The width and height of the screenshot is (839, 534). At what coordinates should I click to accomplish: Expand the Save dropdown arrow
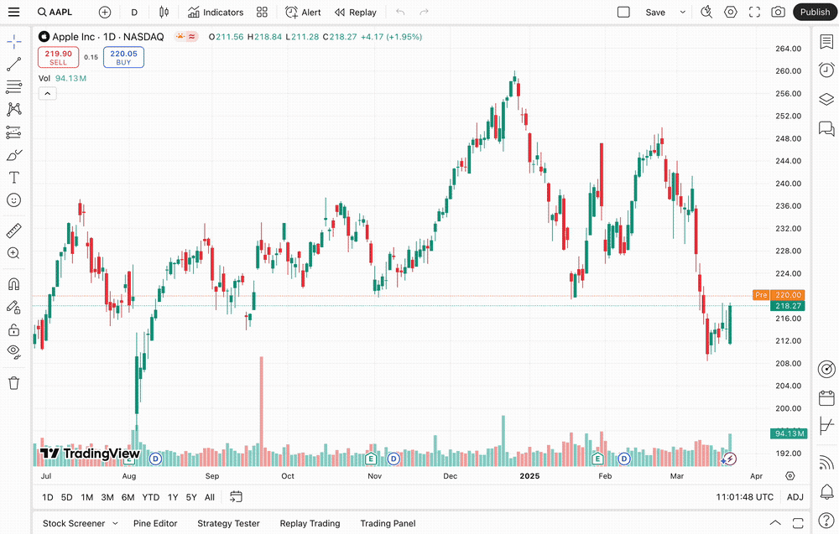tap(683, 13)
